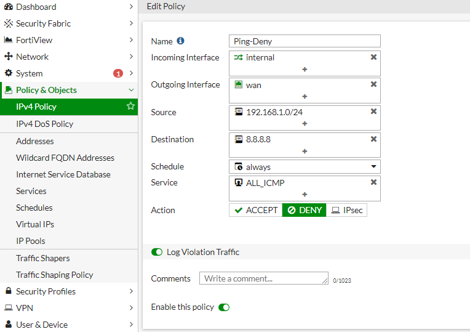Open Services menu item
The width and height of the screenshot is (470, 332).
[x=69, y=191]
